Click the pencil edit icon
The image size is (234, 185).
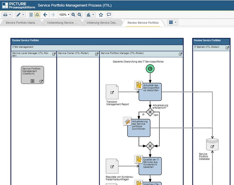tap(18, 15)
